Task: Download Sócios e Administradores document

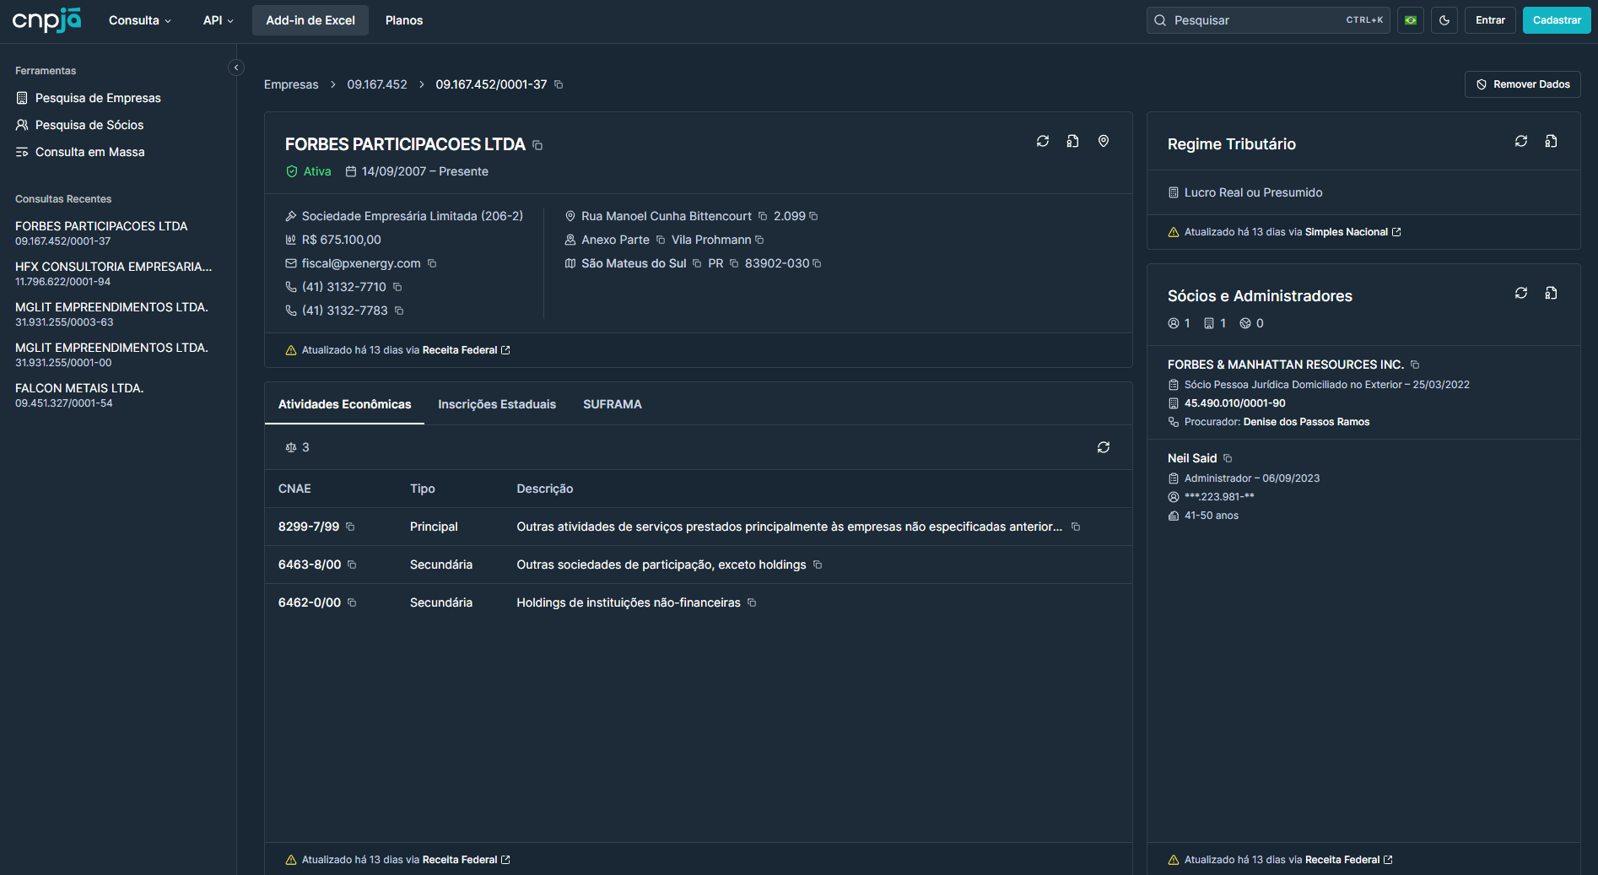Action: point(1551,293)
